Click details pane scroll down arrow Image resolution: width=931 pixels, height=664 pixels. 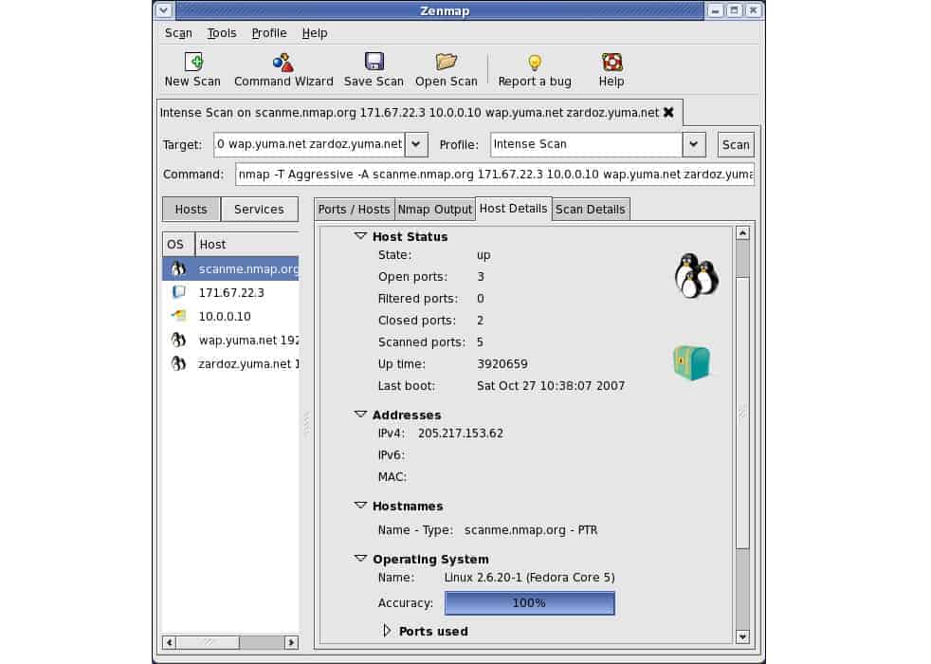(742, 636)
